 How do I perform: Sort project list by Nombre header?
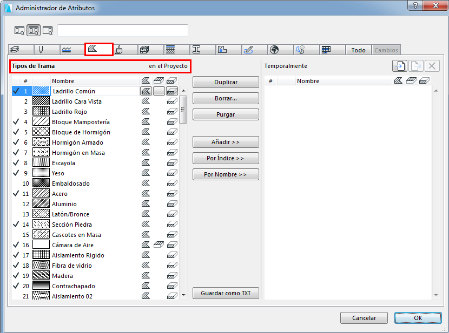click(95, 81)
